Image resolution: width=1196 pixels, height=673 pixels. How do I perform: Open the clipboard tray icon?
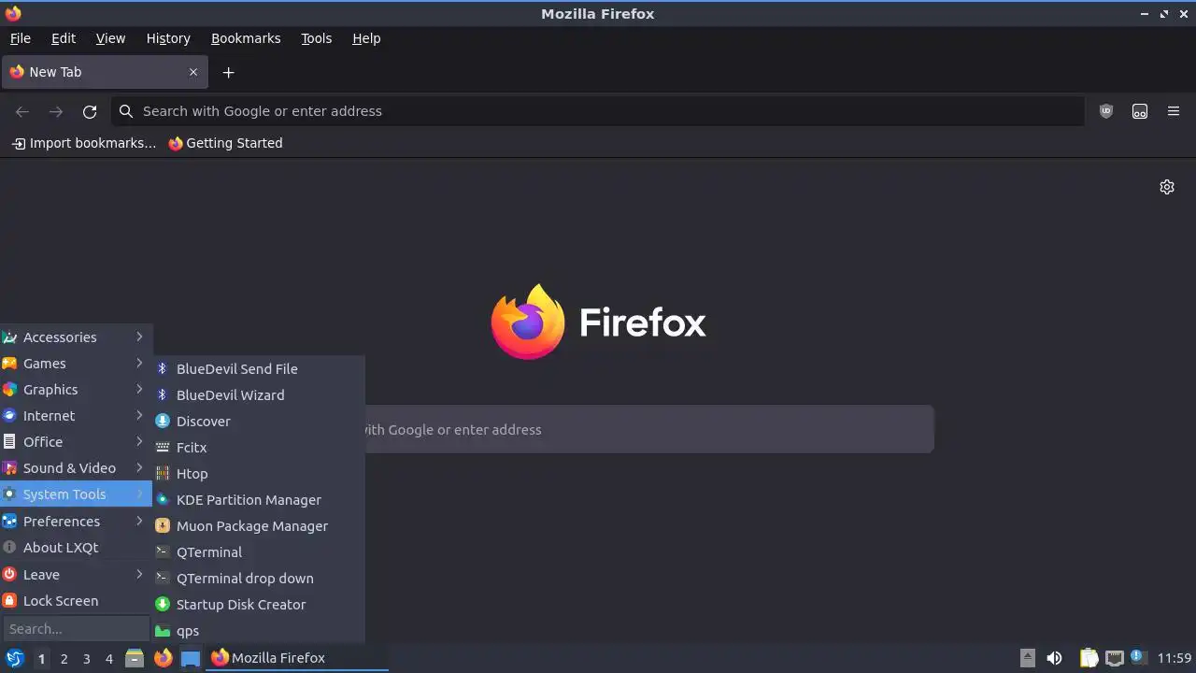(1089, 658)
